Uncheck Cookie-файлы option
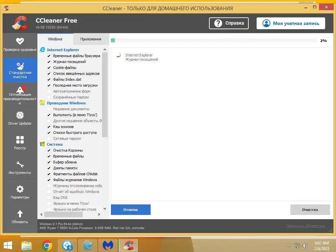 point(49,68)
